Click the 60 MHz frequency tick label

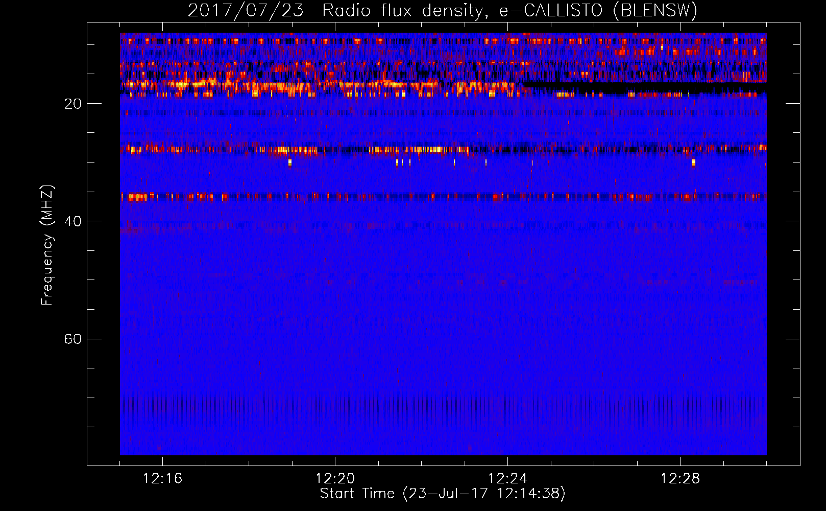click(x=73, y=339)
